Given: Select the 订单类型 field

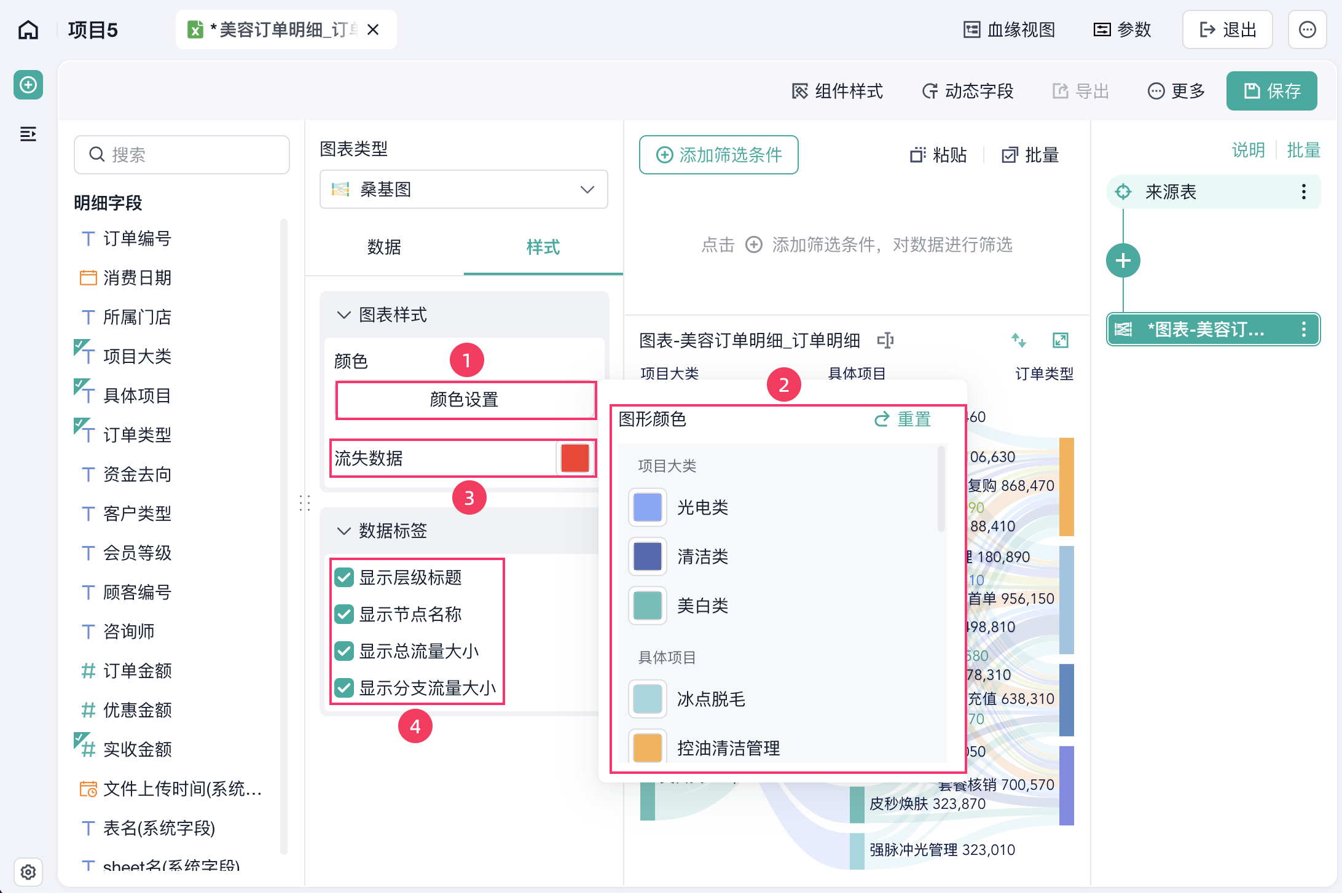Looking at the screenshot, I should click(x=137, y=435).
